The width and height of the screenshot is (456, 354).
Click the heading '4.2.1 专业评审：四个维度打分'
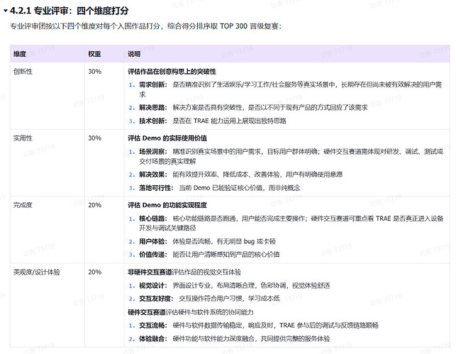coord(69,11)
